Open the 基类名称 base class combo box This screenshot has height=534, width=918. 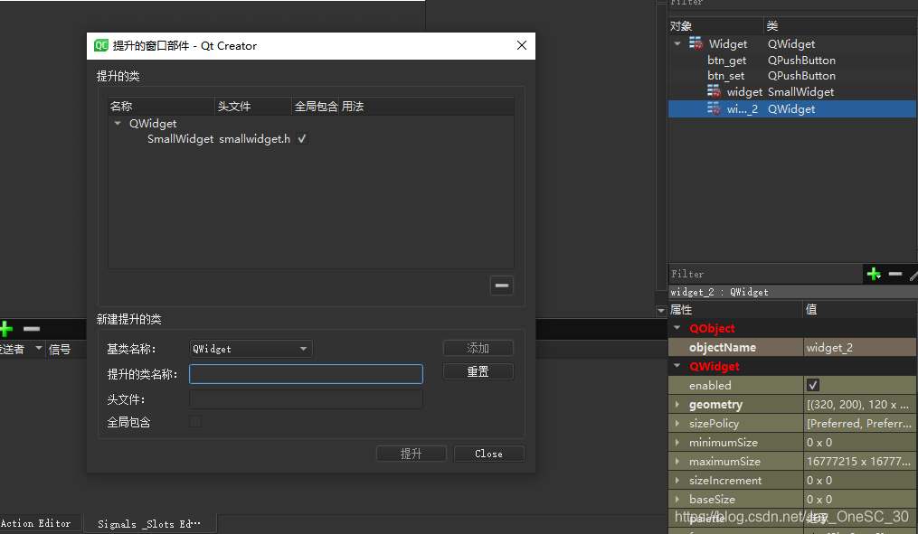[251, 349]
